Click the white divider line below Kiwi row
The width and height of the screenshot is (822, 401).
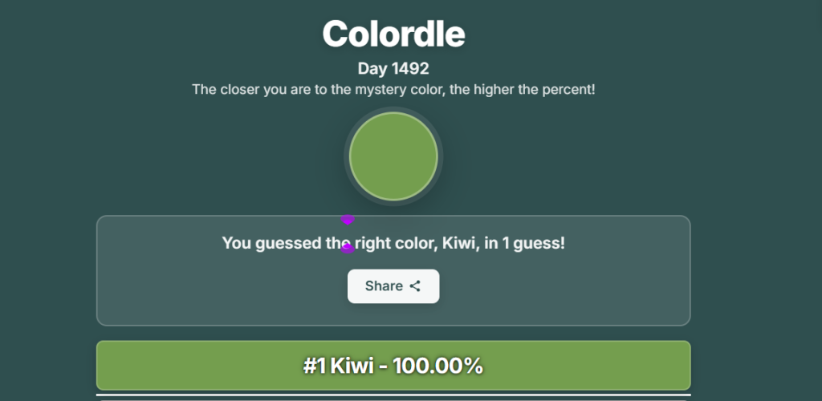(x=393, y=395)
